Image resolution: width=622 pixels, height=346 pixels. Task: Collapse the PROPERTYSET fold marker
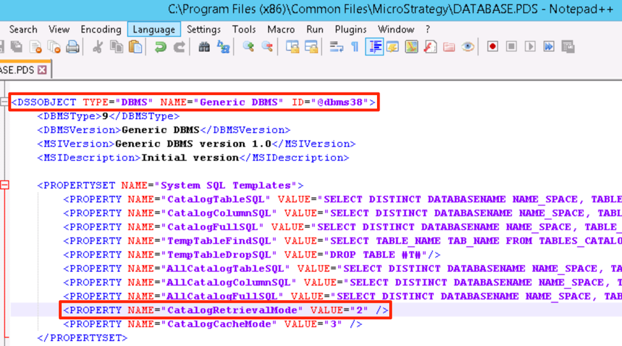[x=4, y=185]
